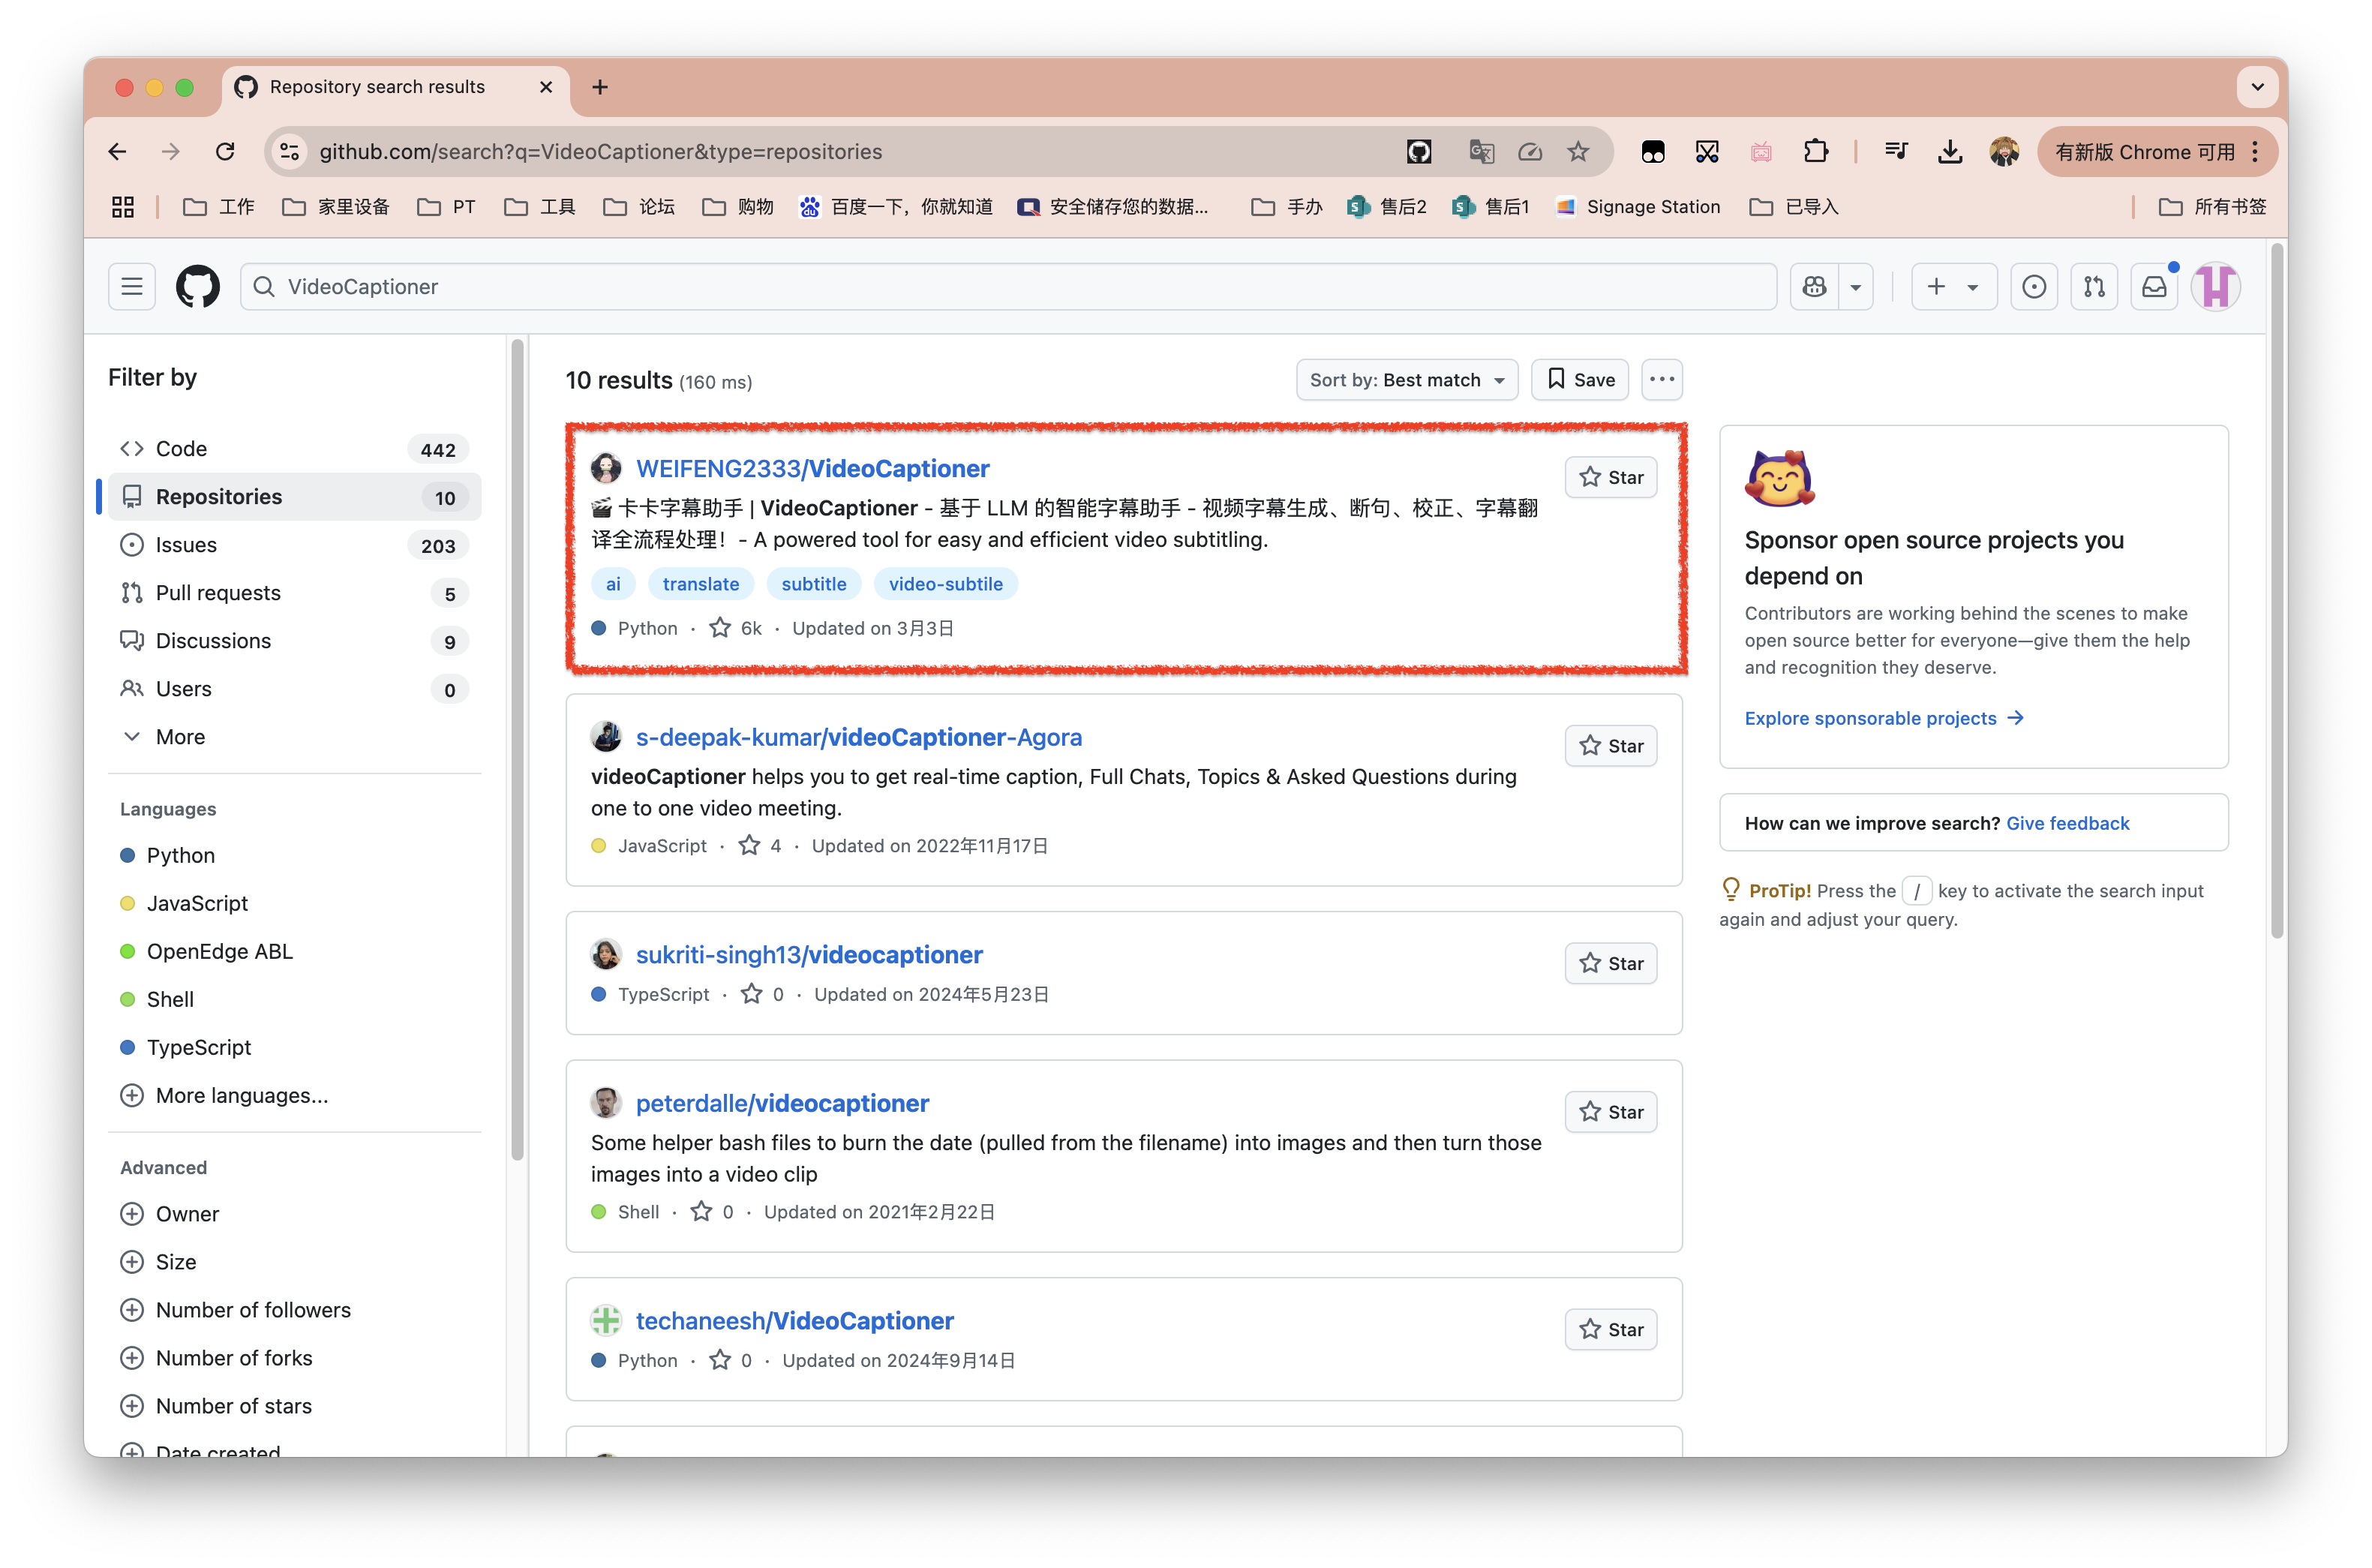Open a new browser tab
This screenshot has width=2372, height=1568.
click(x=599, y=87)
